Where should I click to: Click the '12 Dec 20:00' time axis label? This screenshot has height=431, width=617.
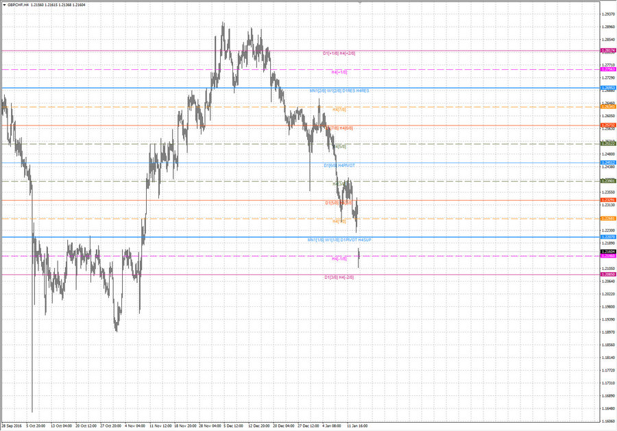point(259,426)
